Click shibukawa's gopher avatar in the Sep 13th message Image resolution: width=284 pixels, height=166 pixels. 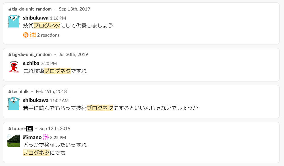point(14,21)
